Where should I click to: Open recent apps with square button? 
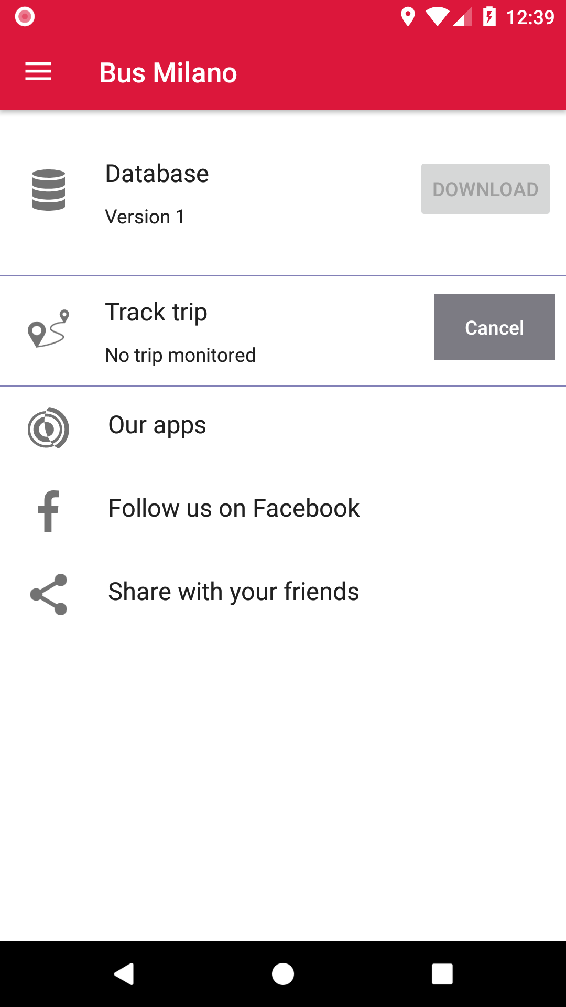pyautogui.click(x=442, y=974)
